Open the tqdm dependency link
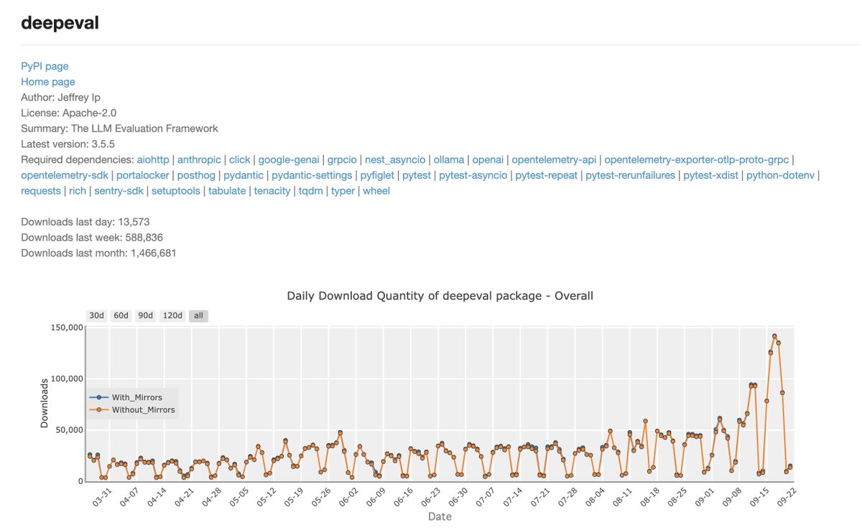The image size is (862, 530). point(311,191)
